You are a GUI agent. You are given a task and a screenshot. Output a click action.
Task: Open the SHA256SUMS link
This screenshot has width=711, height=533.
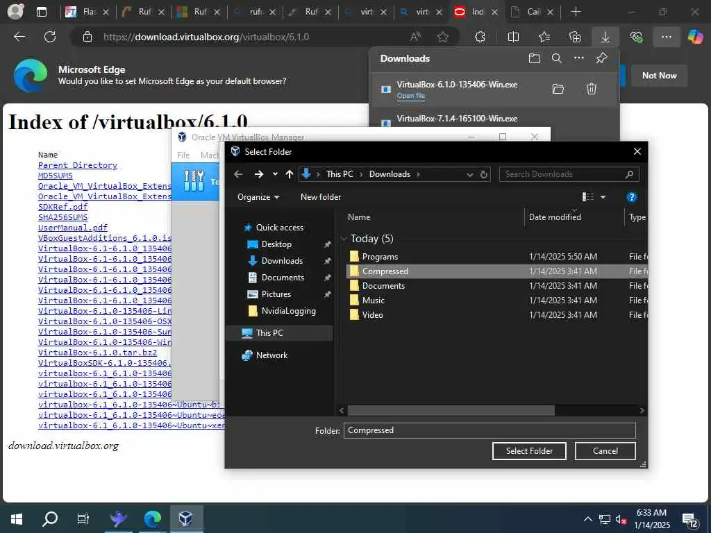point(63,217)
